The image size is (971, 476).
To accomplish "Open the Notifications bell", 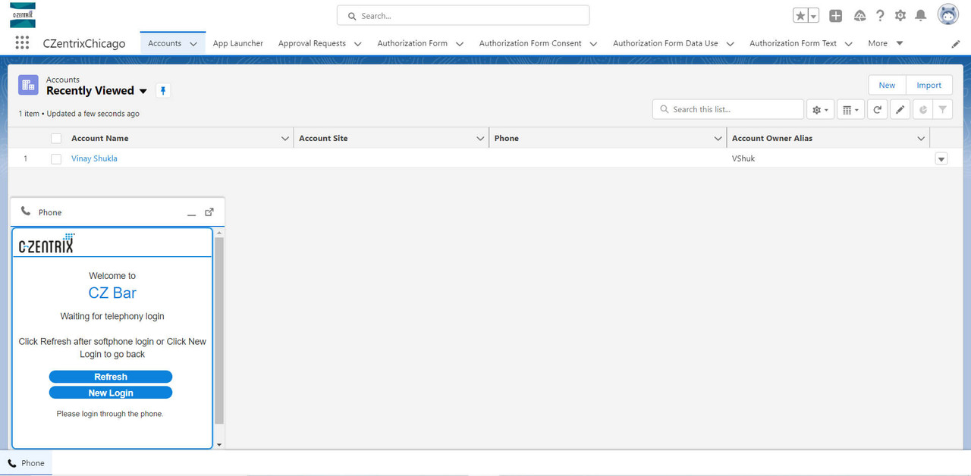I will pos(920,16).
